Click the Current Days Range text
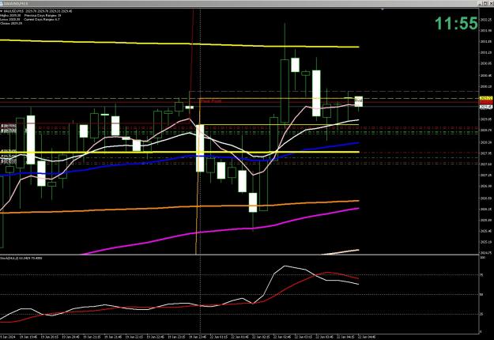 tap(42, 19)
